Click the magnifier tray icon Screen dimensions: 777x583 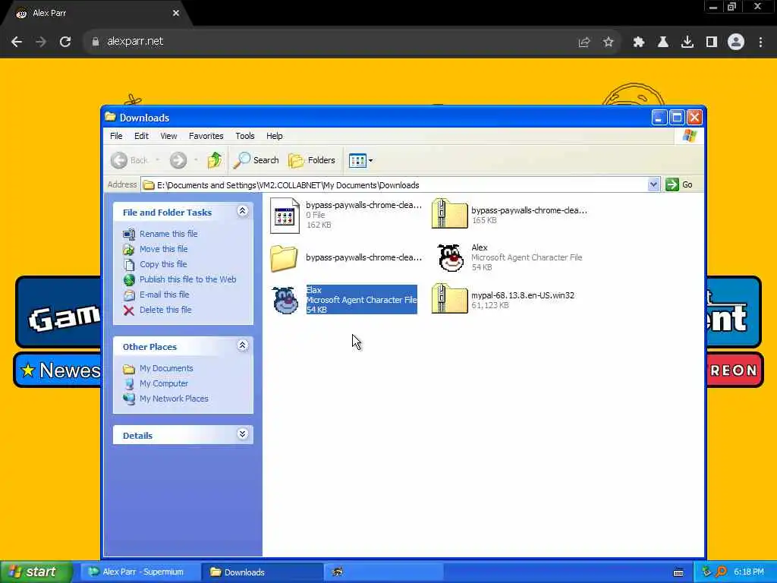(721, 572)
